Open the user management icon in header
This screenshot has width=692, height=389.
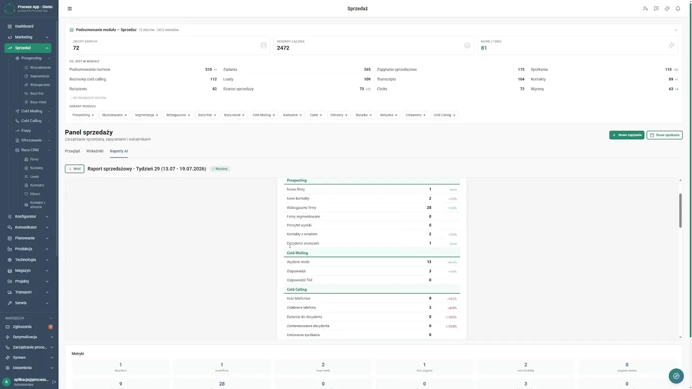pos(645,9)
